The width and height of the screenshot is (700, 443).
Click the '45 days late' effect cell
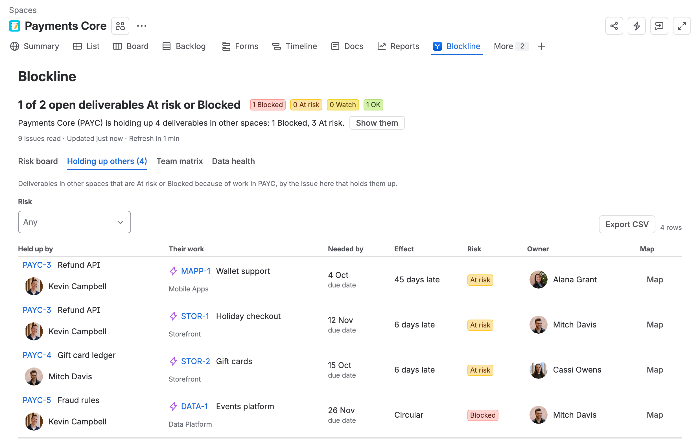[417, 280]
